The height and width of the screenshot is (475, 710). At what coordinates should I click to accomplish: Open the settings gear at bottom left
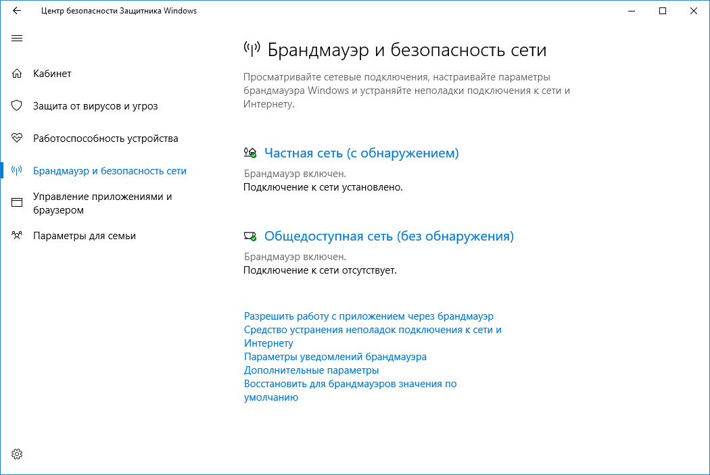pos(17,455)
